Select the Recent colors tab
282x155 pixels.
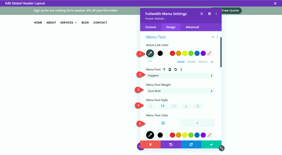click(203, 61)
